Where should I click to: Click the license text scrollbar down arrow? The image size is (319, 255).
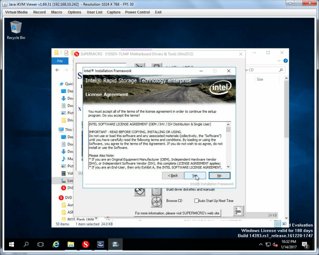228,167
